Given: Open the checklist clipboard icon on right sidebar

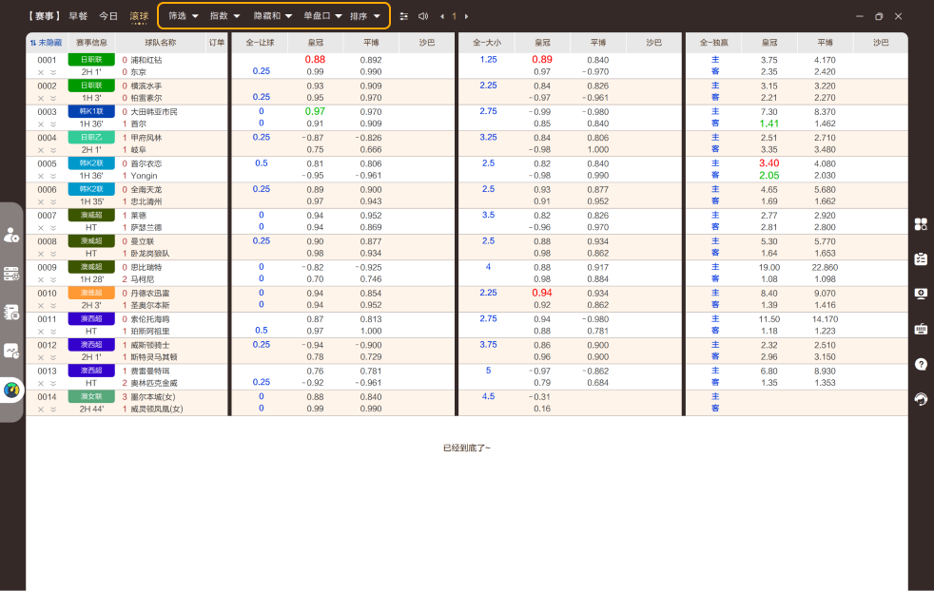Looking at the screenshot, I should tap(921, 258).
